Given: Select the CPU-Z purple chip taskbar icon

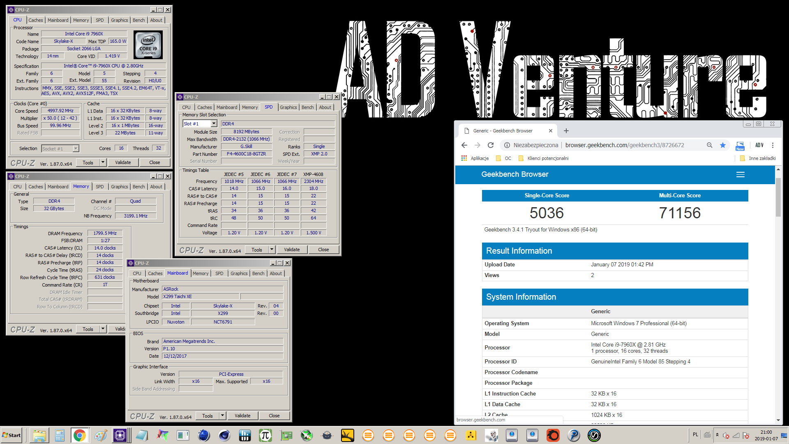Looking at the screenshot, I should pos(120,435).
